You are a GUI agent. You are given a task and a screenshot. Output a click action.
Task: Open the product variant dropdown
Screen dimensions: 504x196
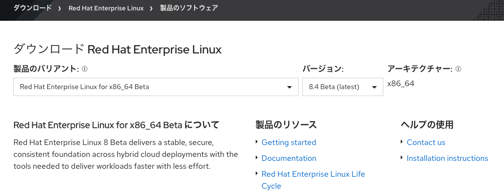click(156, 87)
